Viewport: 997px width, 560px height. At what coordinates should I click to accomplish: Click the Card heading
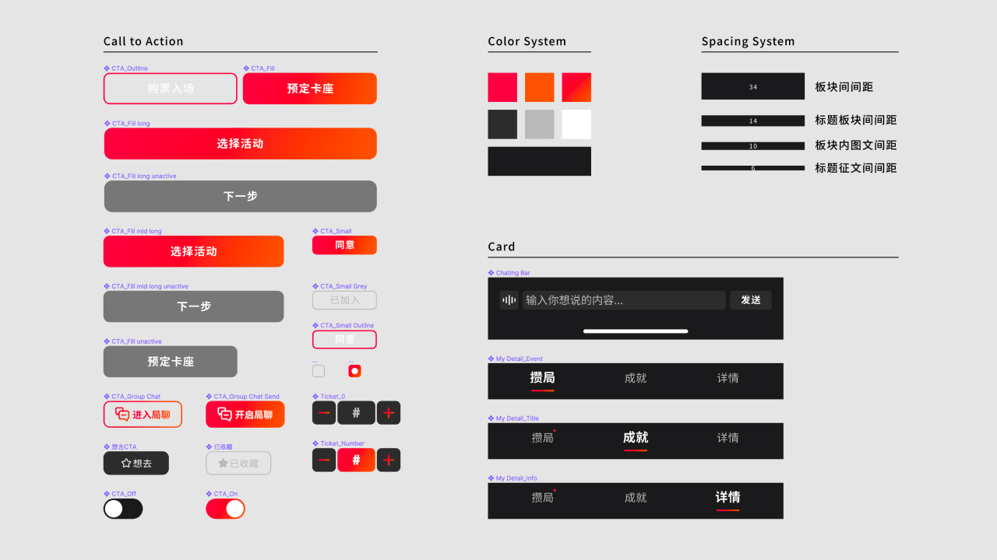click(502, 247)
